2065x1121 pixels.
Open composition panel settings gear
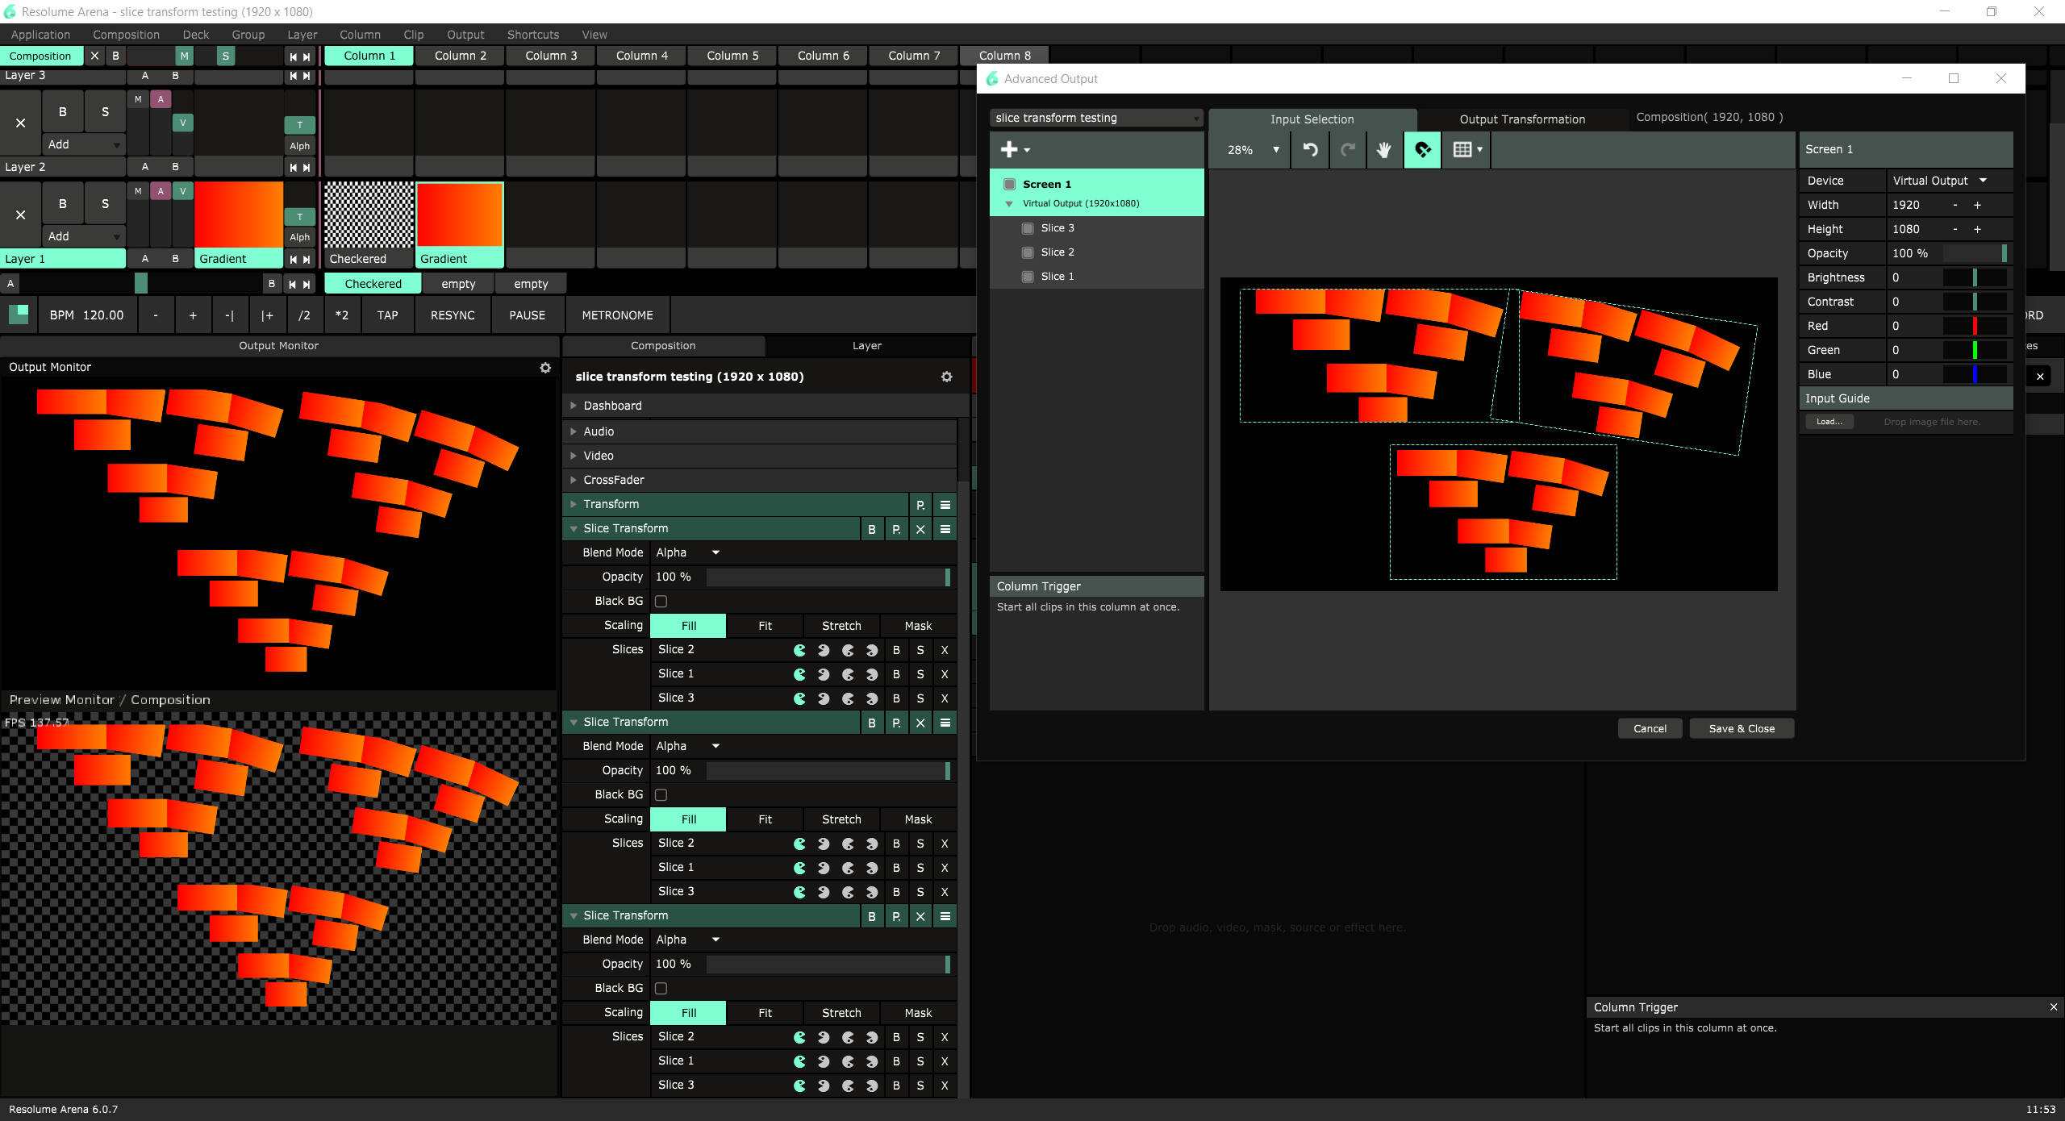click(x=946, y=377)
